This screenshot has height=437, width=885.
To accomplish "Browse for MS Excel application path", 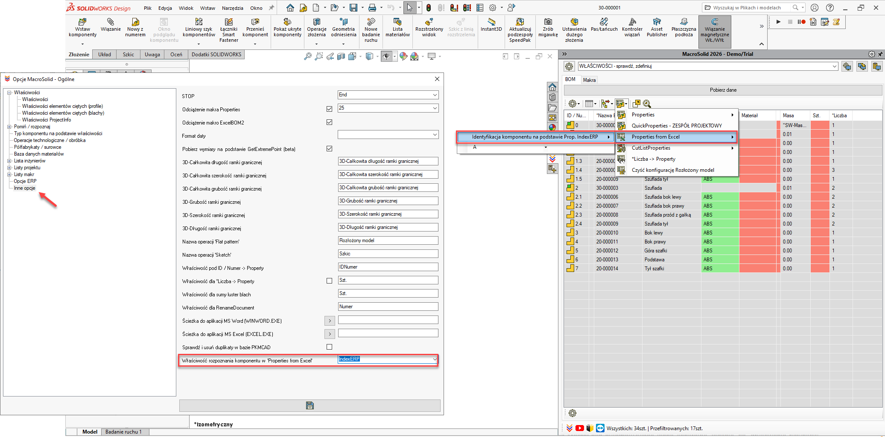I will coord(330,333).
